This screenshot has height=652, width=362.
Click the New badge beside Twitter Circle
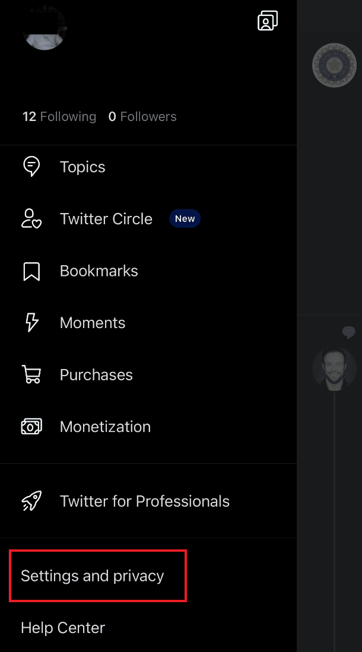185,219
